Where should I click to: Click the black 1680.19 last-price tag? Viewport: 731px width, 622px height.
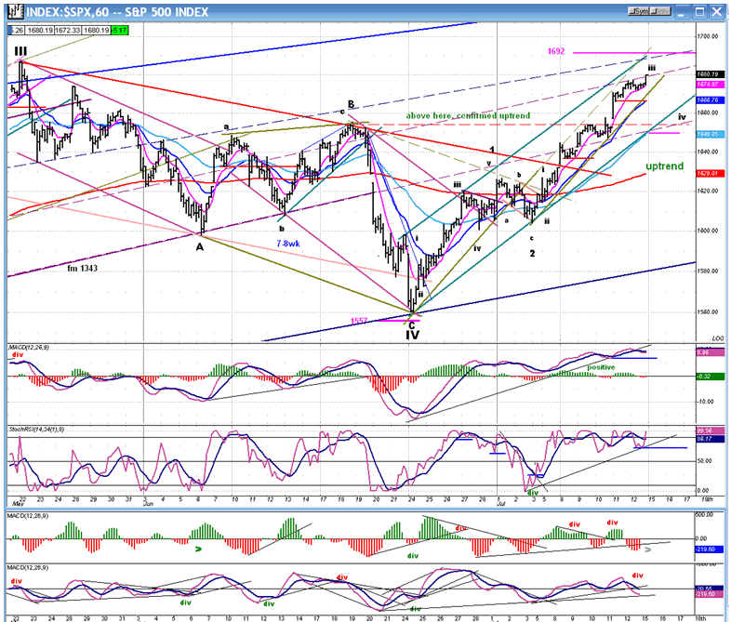(x=711, y=74)
